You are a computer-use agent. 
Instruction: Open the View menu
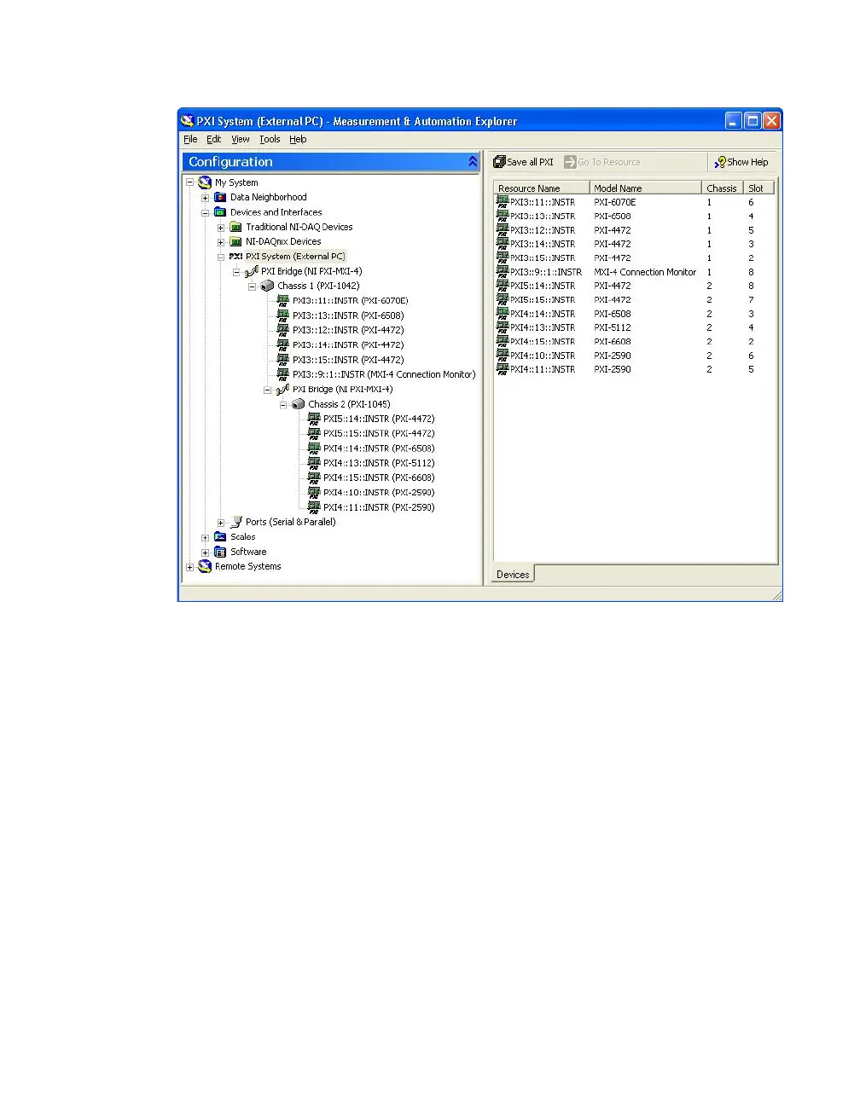tap(241, 139)
